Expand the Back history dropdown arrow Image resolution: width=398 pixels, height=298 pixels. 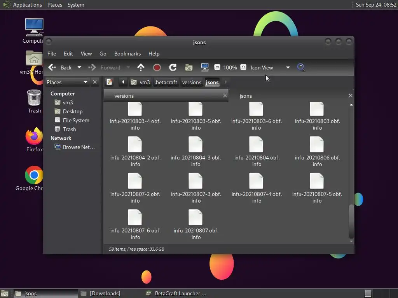point(79,68)
